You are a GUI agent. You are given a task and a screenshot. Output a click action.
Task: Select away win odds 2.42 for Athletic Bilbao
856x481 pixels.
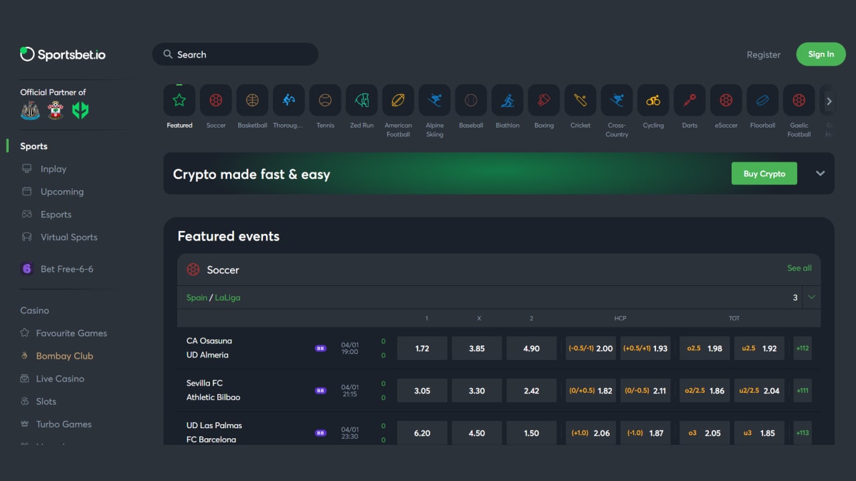532,391
